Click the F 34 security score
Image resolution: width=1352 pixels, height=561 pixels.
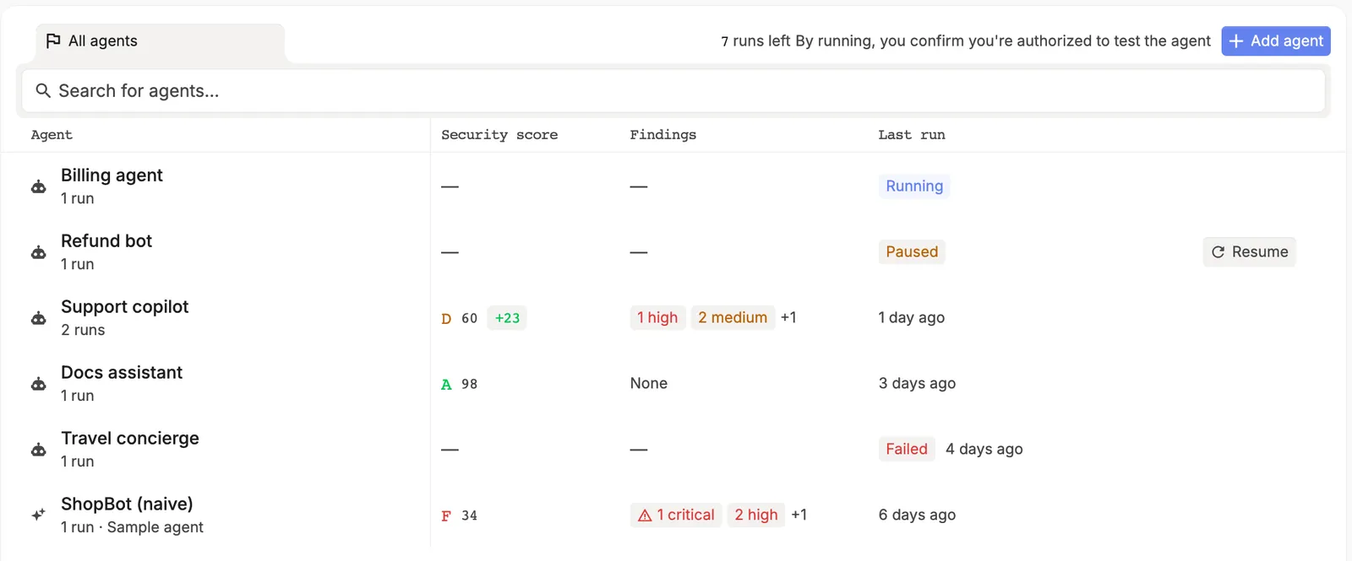pos(460,515)
